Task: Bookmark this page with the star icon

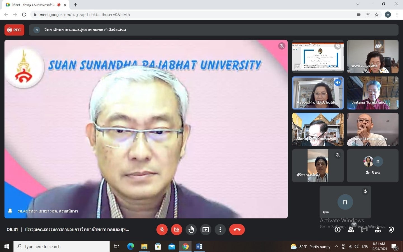Action: pyautogui.click(x=377, y=15)
